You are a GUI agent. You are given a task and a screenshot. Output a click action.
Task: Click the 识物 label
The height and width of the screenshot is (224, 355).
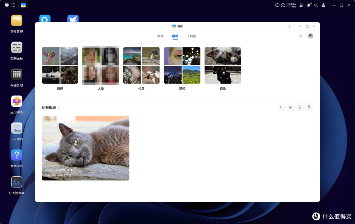pyautogui.click(x=223, y=89)
